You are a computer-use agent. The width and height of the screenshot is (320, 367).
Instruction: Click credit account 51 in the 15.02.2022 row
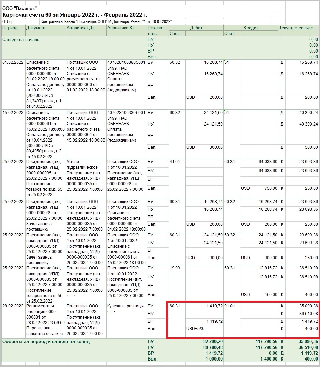(x=227, y=113)
